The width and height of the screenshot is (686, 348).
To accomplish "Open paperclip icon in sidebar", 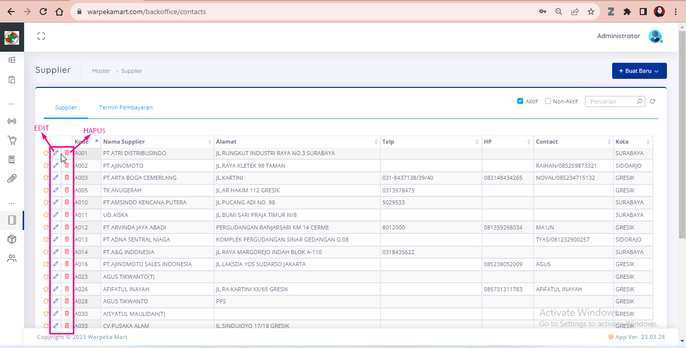I will [12, 178].
